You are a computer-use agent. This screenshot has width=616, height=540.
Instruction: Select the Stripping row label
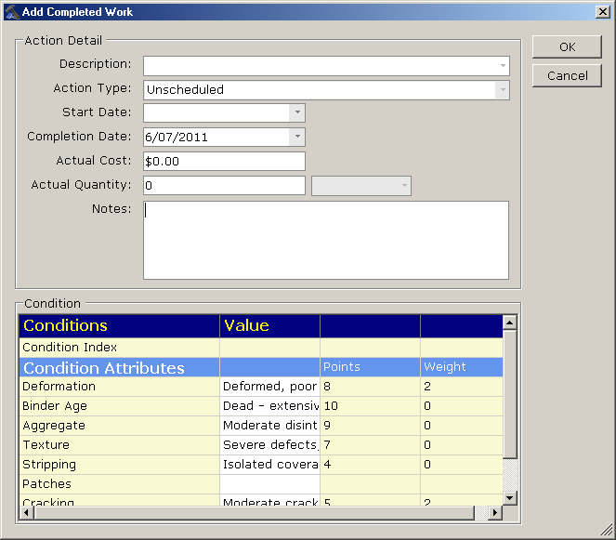click(x=120, y=465)
